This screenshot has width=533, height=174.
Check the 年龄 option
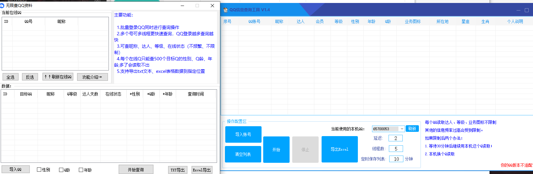click(x=81, y=170)
